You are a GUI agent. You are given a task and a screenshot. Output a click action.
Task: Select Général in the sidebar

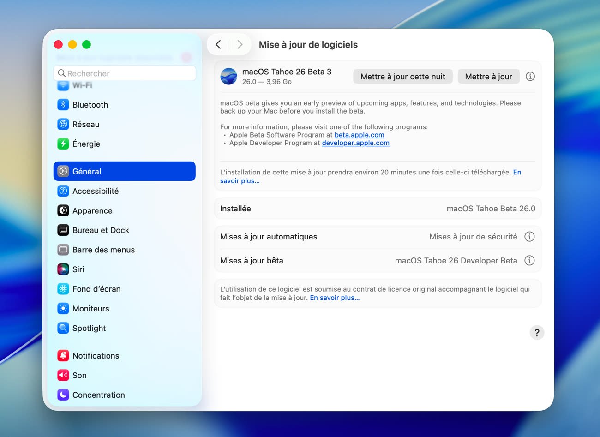(x=125, y=171)
